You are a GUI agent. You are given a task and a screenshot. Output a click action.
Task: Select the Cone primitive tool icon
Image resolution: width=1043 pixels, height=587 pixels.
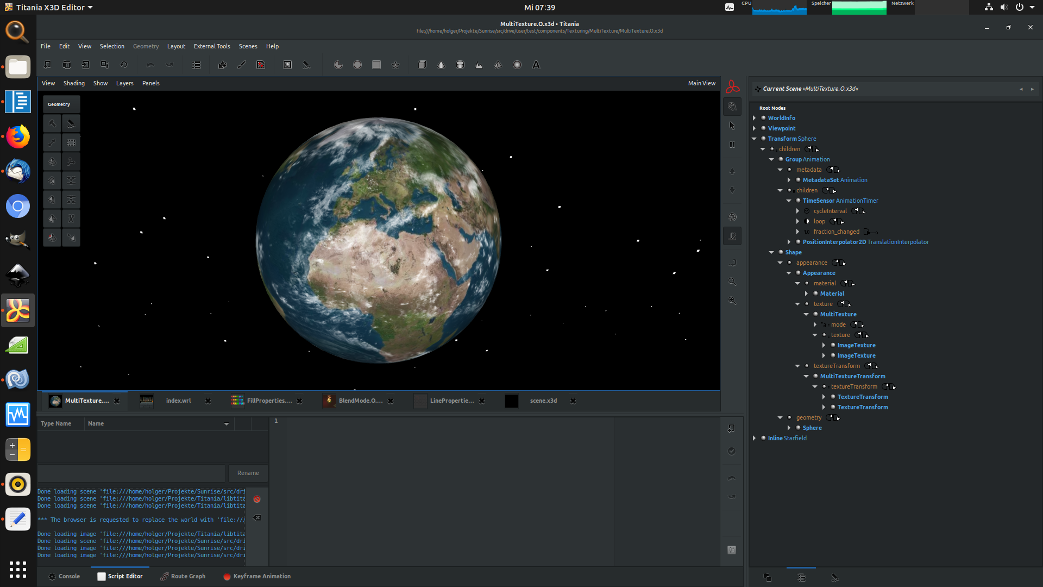tap(441, 65)
